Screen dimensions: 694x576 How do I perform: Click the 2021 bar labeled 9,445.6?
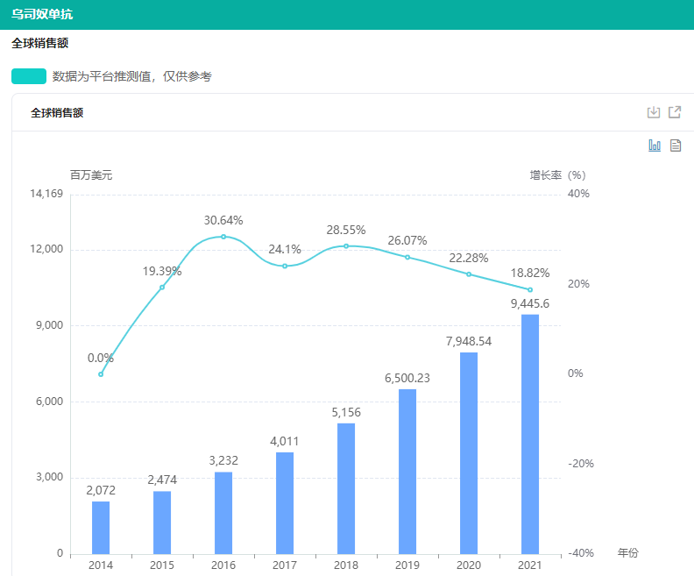[530, 434]
